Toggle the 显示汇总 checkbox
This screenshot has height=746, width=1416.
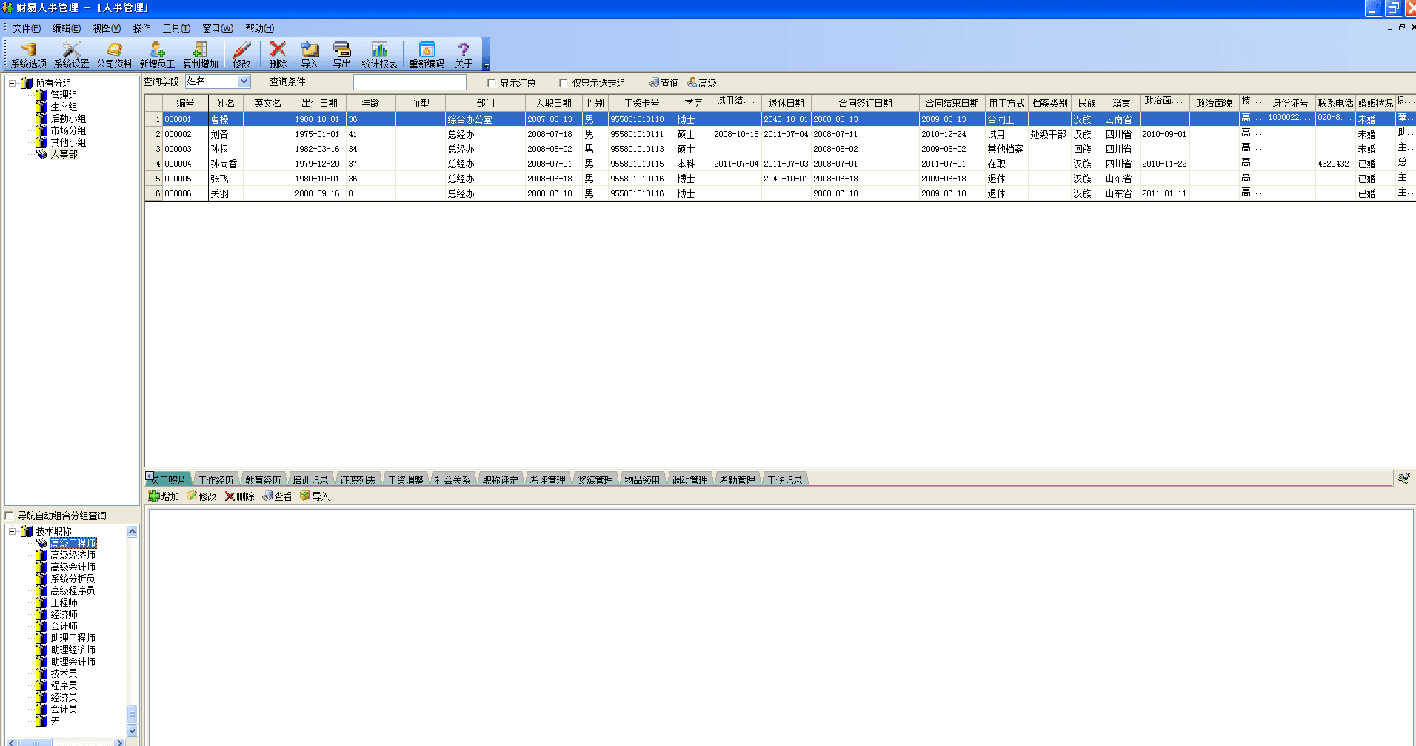tap(492, 83)
